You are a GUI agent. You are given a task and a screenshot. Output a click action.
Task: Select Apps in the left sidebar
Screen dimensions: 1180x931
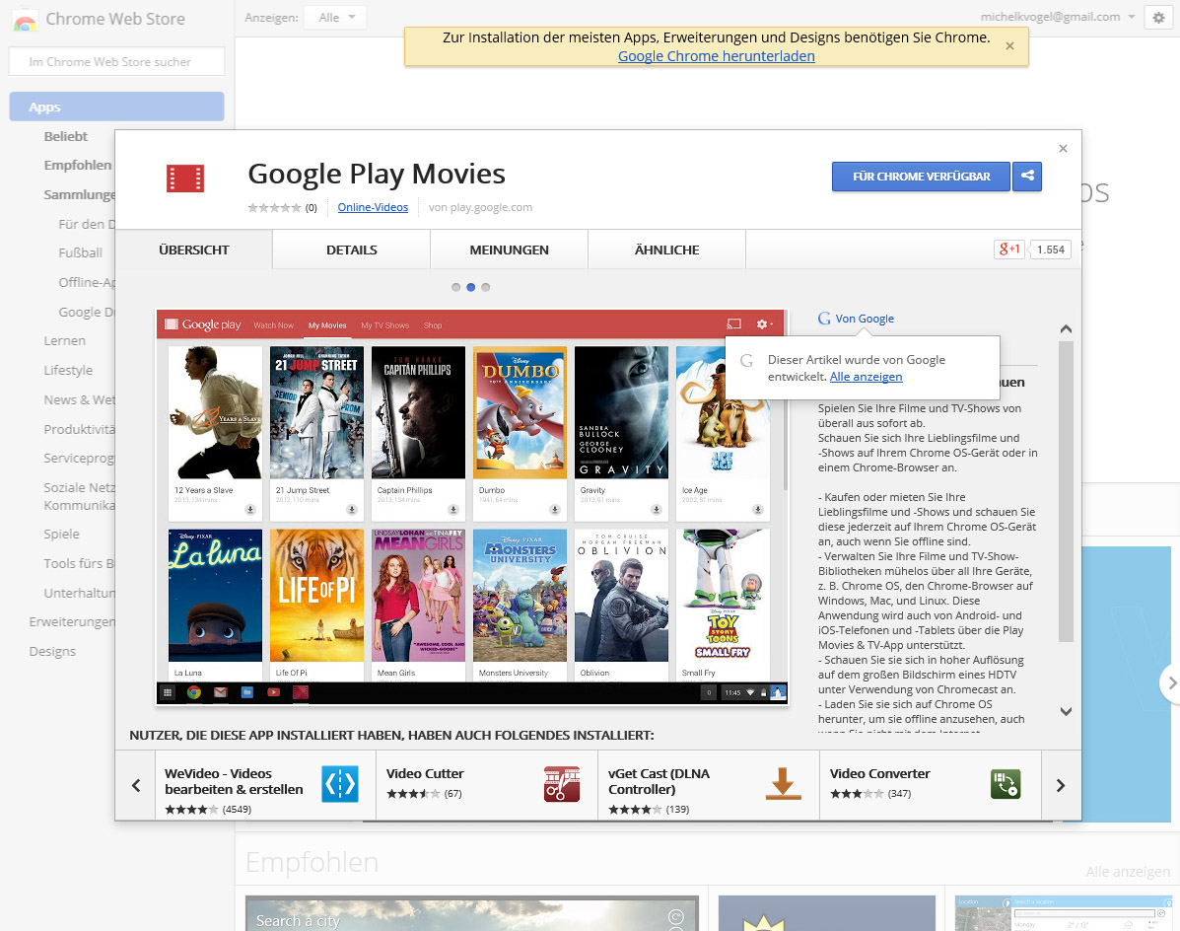coord(116,107)
